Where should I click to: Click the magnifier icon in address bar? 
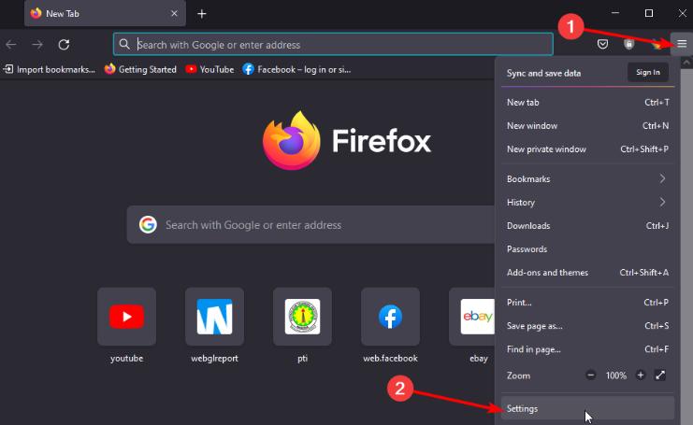tap(124, 44)
